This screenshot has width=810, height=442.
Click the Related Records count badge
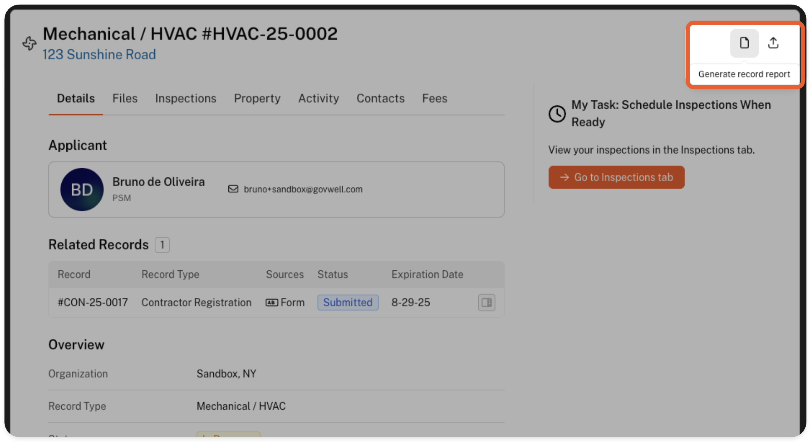click(x=162, y=245)
